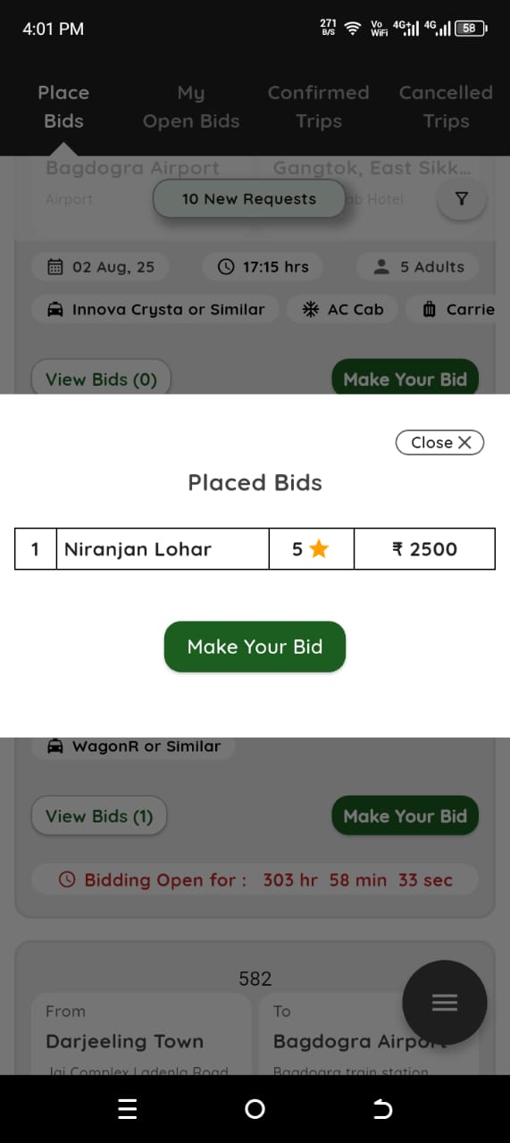The image size is (510, 1143).
Task: Open View Bids (1) button
Action: coord(99,816)
